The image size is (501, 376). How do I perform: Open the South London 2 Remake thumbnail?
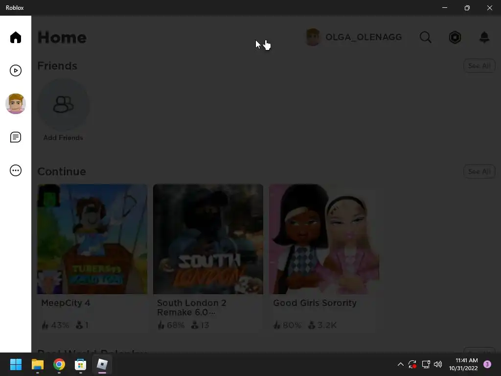coord(208,239)
